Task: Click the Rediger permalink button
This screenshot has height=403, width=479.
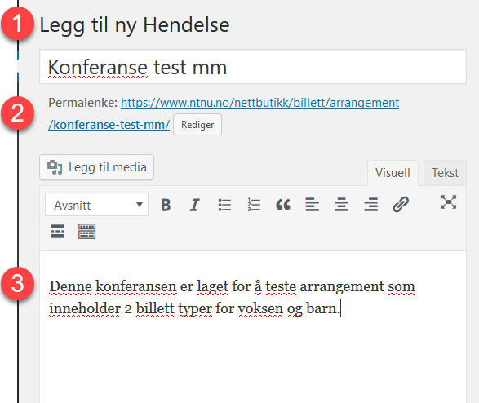Action: (x=197, y=125)
